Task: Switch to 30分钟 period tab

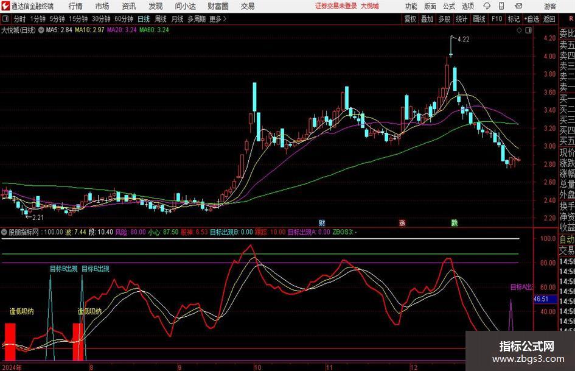Action: 101,19
